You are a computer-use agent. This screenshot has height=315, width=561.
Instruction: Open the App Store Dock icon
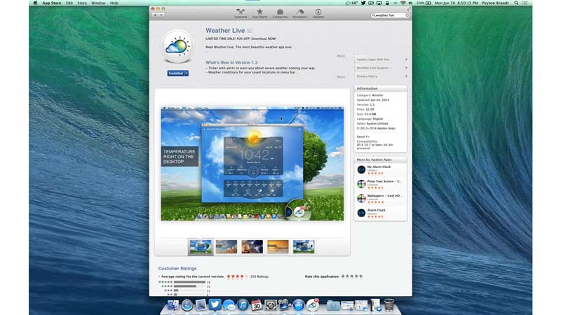tap(299, 305)
